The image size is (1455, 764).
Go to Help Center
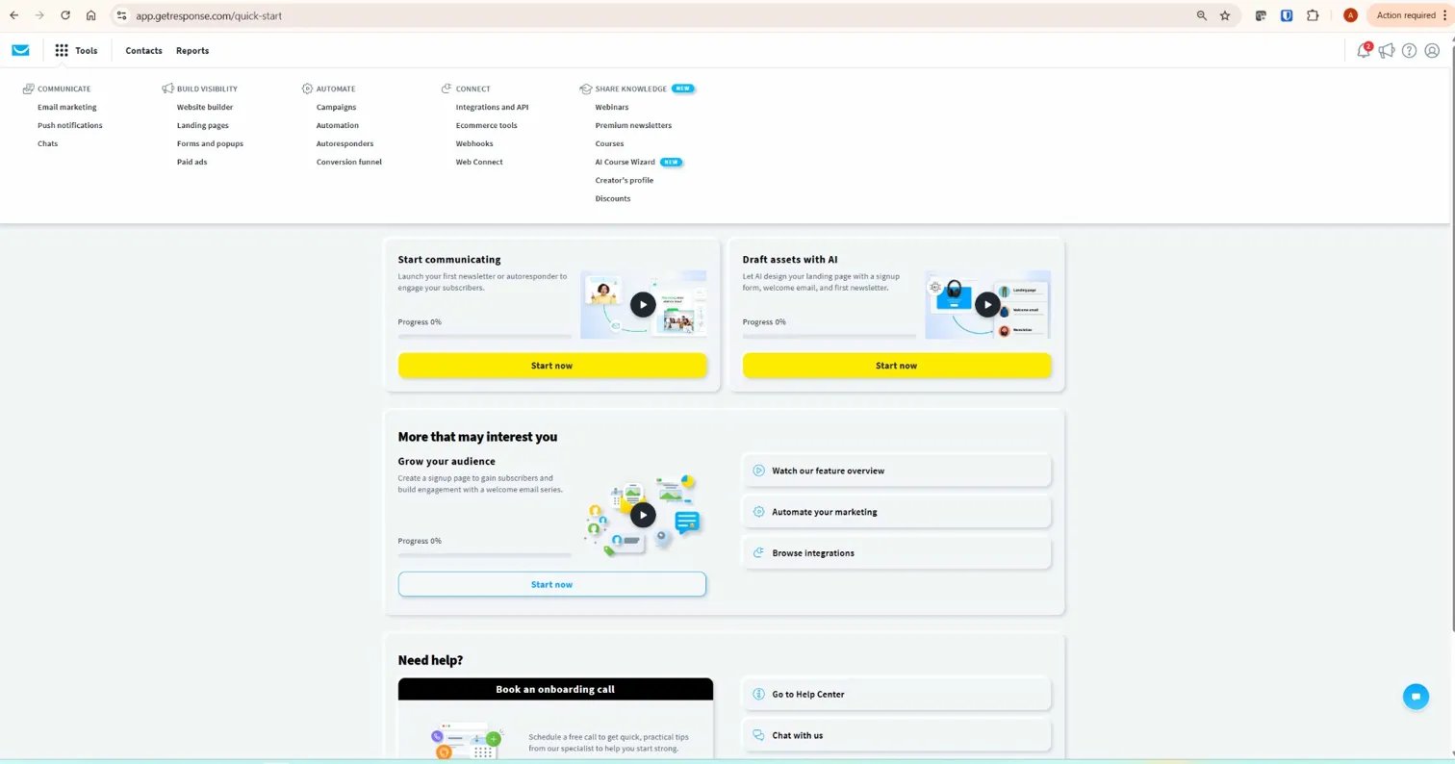click(807, 694)
